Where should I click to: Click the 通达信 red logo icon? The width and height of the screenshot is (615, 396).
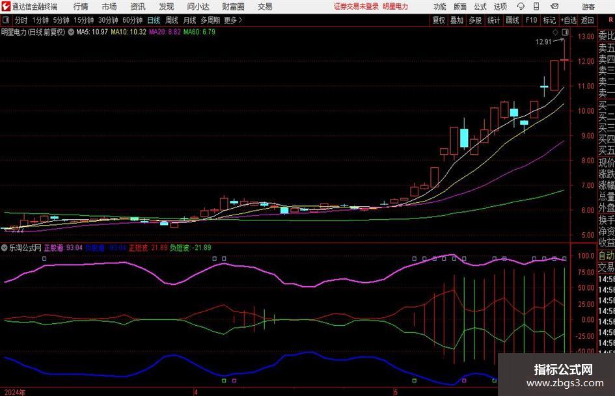coord(5,7)
